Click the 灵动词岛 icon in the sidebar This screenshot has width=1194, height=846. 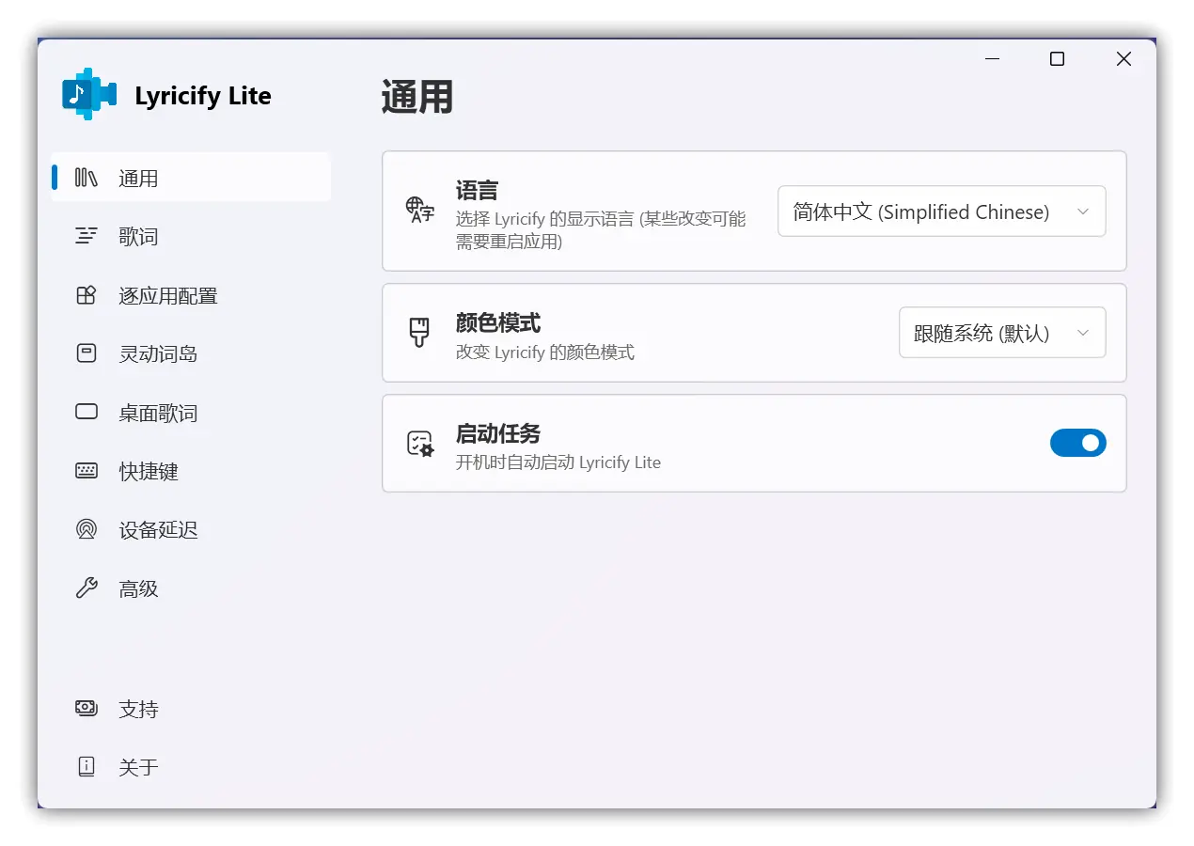[x=86, y=353]
